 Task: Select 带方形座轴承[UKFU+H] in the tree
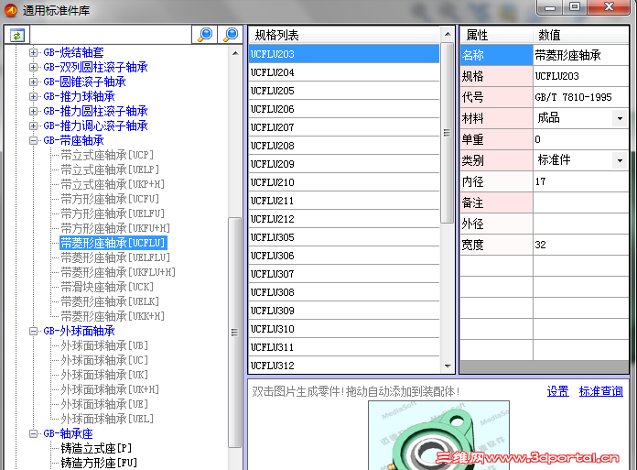coord(115,228)
